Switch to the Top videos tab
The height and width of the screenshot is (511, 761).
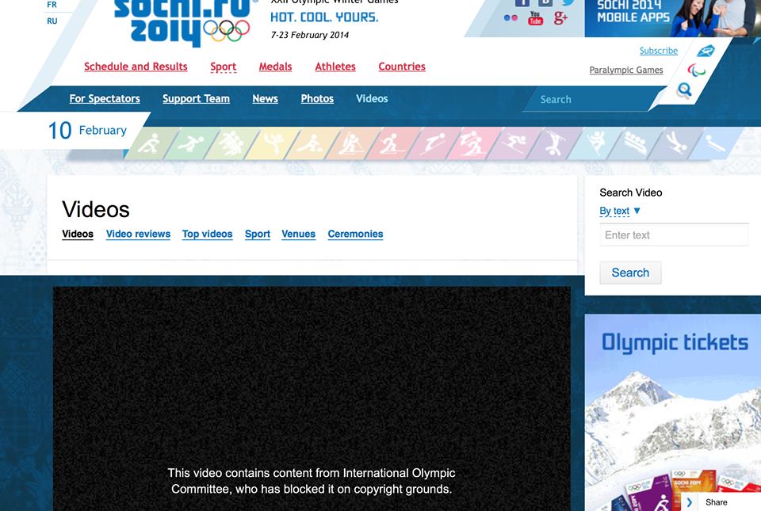[207, 235]
